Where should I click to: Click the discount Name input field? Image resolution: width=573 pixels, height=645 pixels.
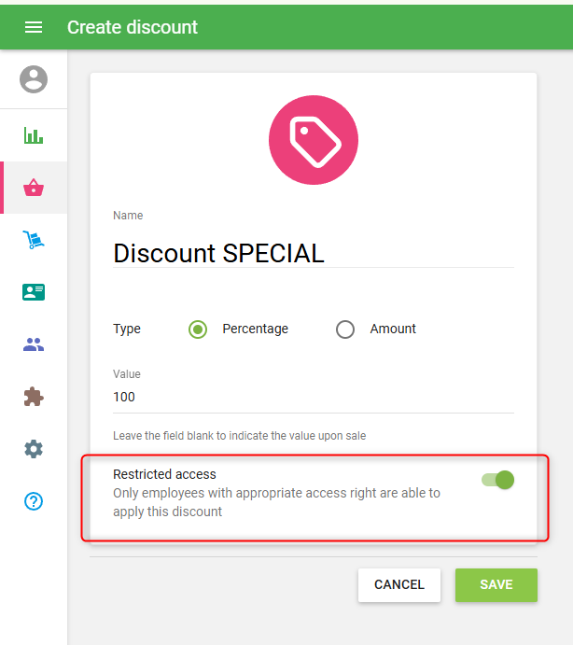(x=313, y=253)
